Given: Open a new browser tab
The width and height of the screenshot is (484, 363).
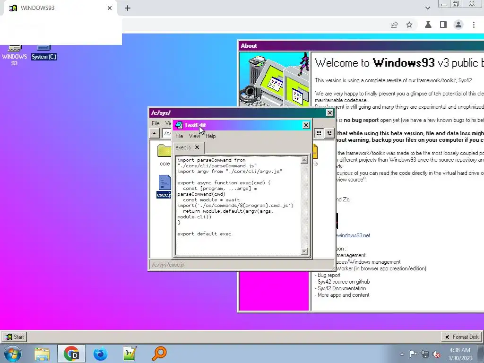Looking at the screenshot, I should [128, 8].
